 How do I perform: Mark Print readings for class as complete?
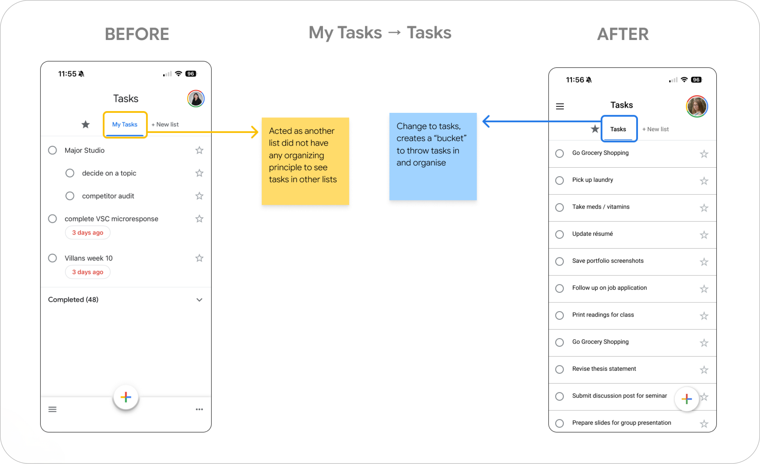pyautogui.click(x=560, y=315)
